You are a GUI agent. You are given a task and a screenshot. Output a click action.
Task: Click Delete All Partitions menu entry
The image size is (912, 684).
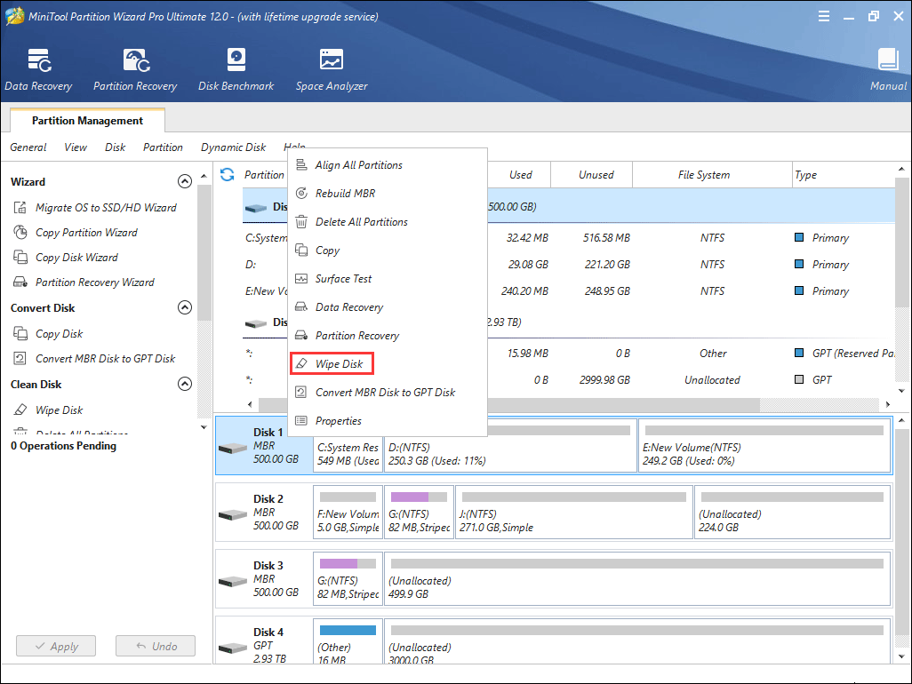click(x=361, y=222)
